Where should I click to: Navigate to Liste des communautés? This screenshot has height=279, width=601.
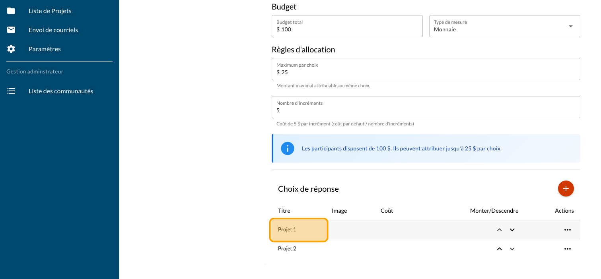[61, 91]
